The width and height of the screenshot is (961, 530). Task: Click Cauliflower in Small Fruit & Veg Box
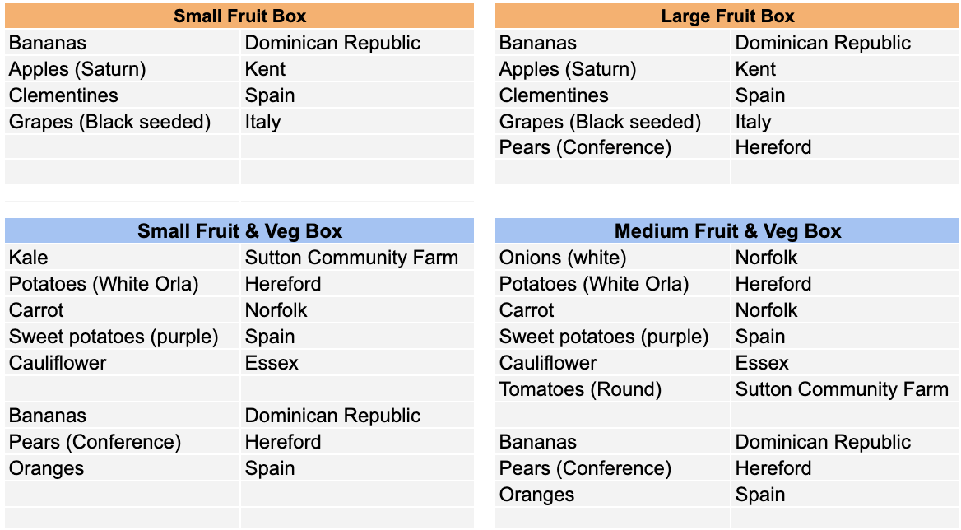pos(122,363)
